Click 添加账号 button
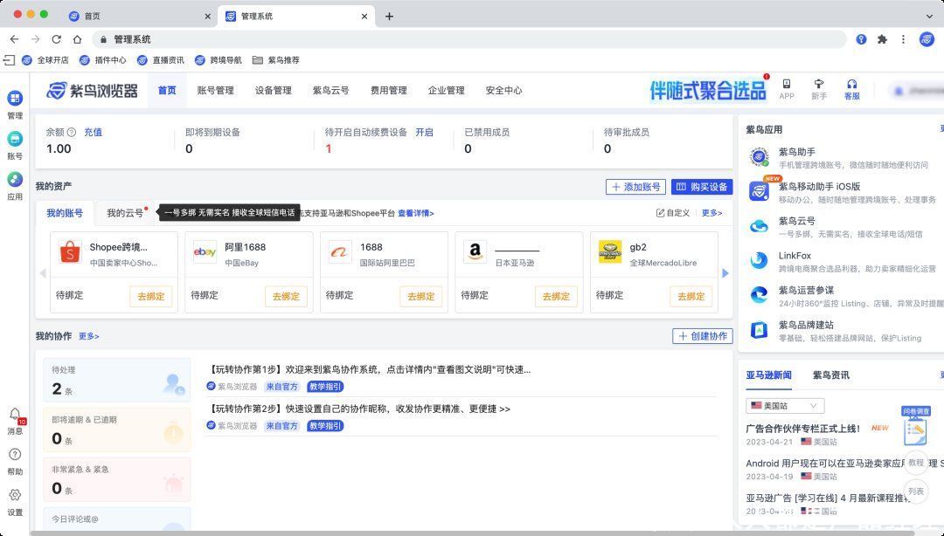The width and height of the screenshot is (944, 536). [x=635, y=187]
